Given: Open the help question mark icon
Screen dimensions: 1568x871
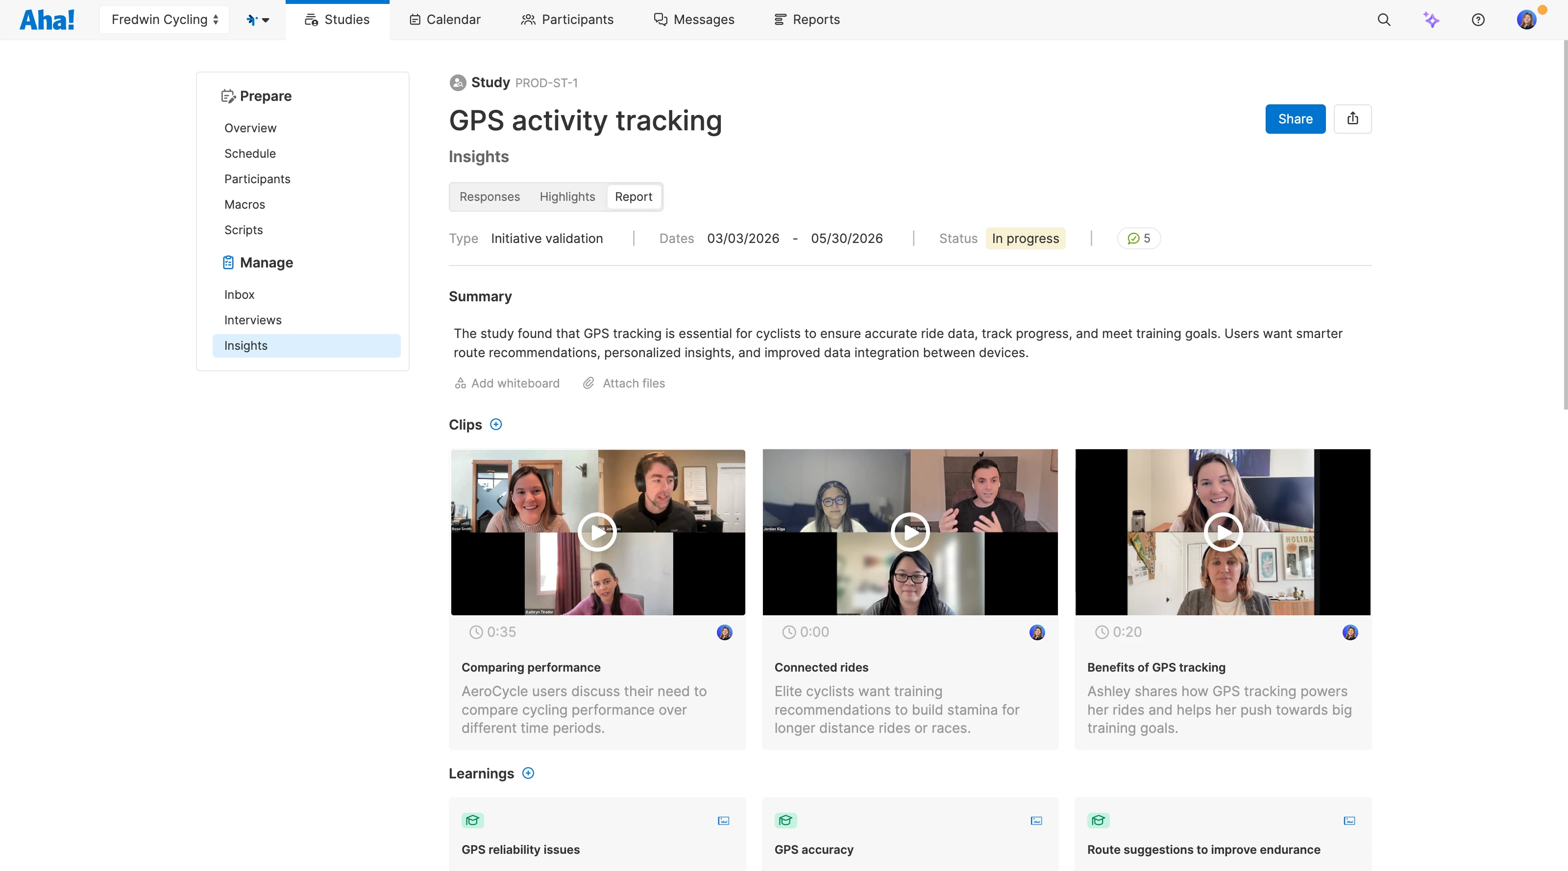Looking at the screenshot, I should point(1478,20).
